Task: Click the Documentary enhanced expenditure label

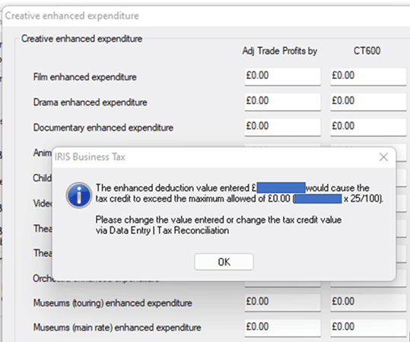Action: click(x=103, y=128)
